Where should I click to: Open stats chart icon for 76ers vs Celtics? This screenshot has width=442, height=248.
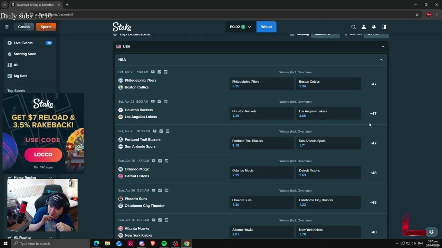[x=159, y=72]
